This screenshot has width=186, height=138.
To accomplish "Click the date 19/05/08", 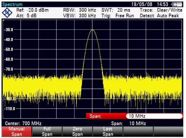I will click(x=142, y=4).
